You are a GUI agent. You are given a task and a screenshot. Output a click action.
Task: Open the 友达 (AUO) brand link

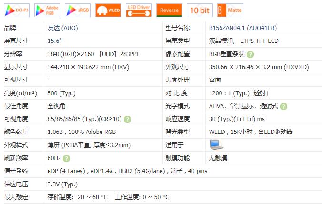point(62,28)
